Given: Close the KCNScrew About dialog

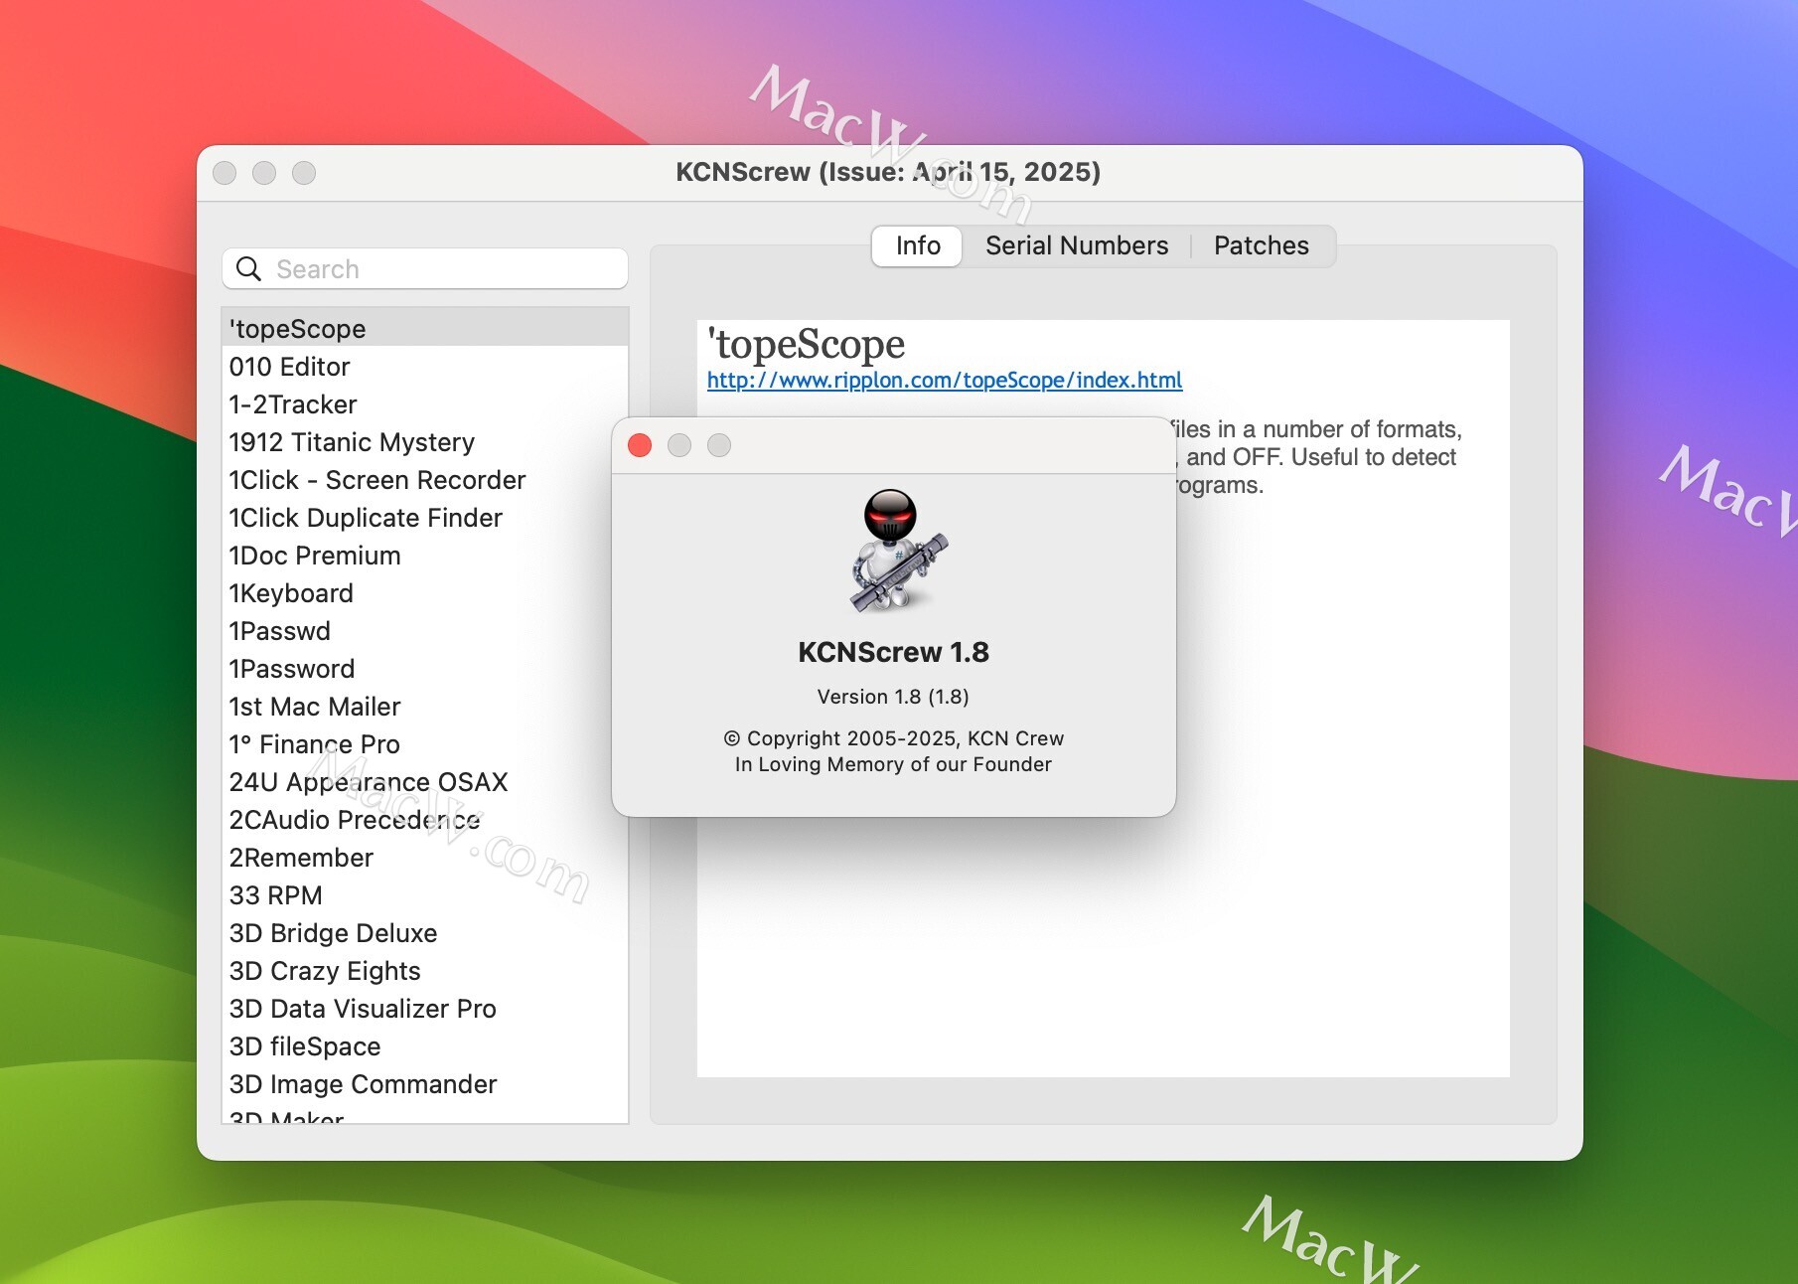Looking at the screenshot, I should pyautogui.click(x=640, y=445).
